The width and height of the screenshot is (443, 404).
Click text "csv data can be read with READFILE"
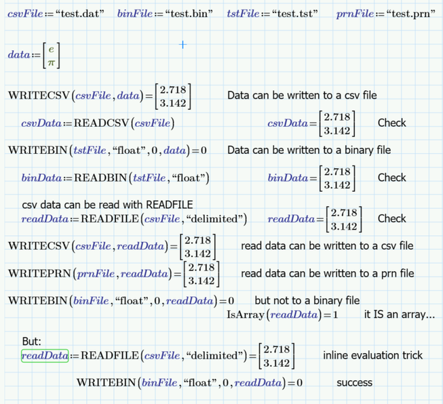[x=107, y=205]
